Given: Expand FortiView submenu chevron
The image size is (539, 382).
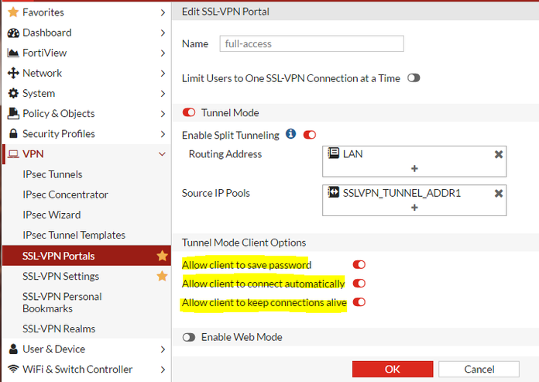Looking at the screenshot, I should coord(163,53).
